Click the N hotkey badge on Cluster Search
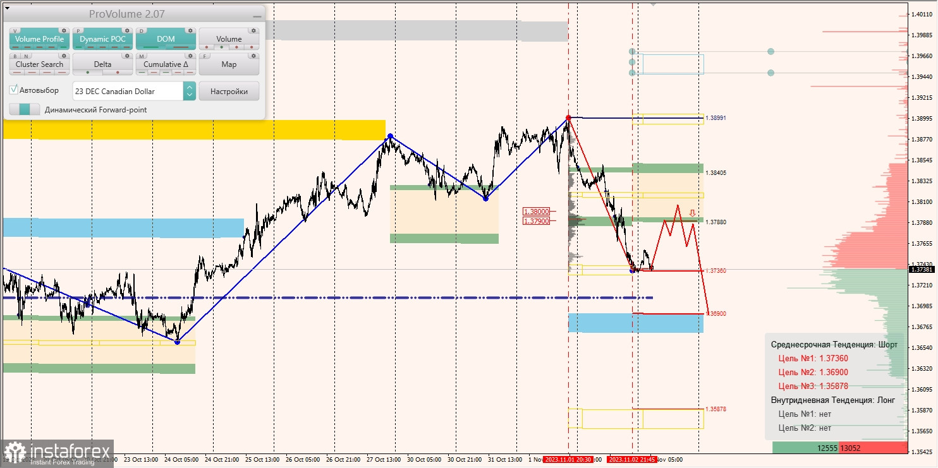Screen dimensions: 938x468 point(25,56)
